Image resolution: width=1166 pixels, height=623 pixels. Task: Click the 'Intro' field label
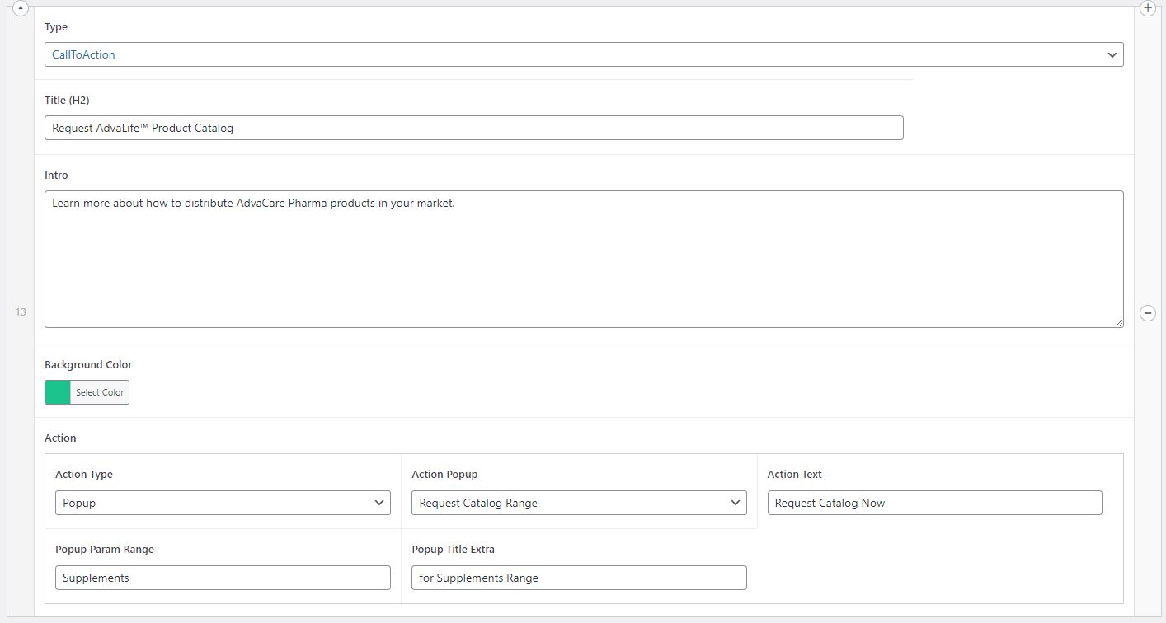point(56,175)
